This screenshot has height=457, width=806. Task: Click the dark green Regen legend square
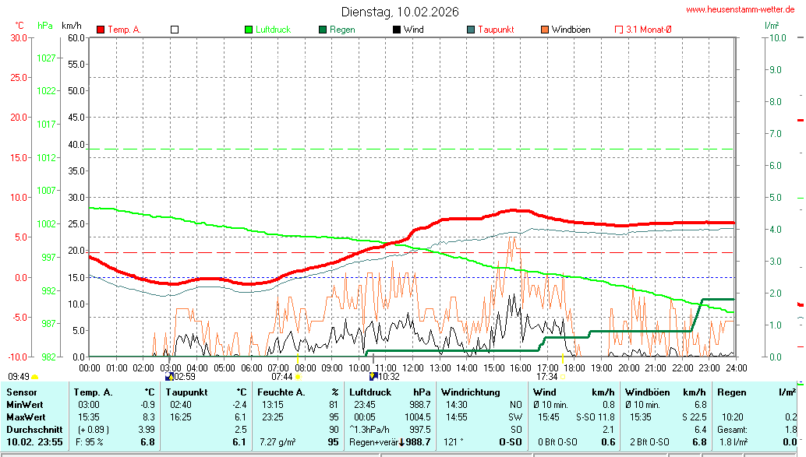(323, 30)
